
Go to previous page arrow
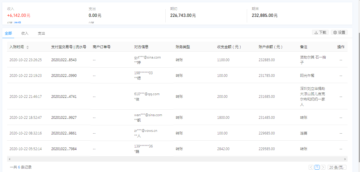pyautogui.click(x=311, y=167)
